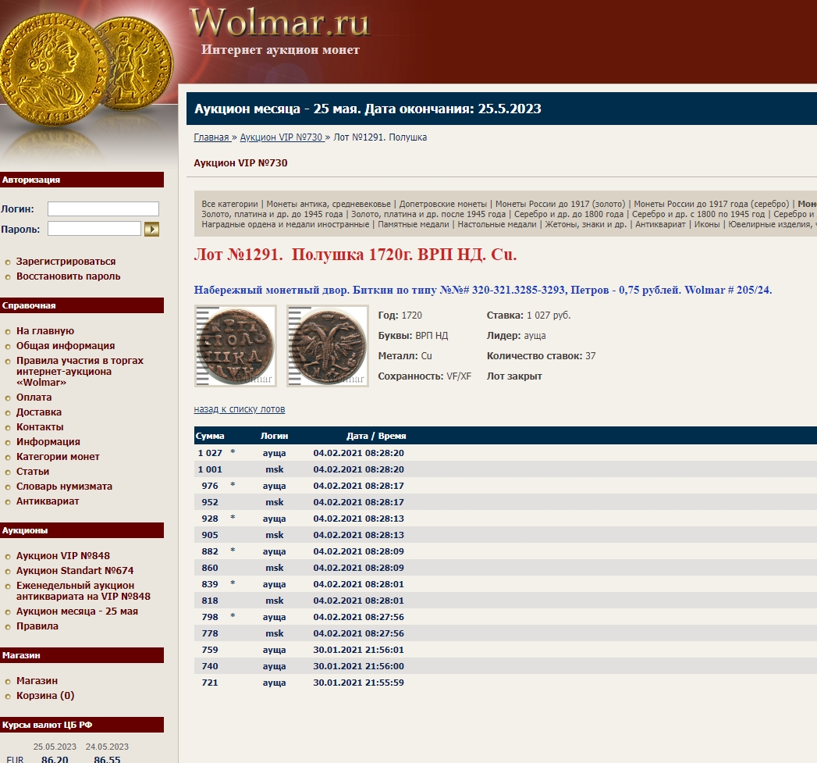Select Допетровские монеты category

coord(443,204)
